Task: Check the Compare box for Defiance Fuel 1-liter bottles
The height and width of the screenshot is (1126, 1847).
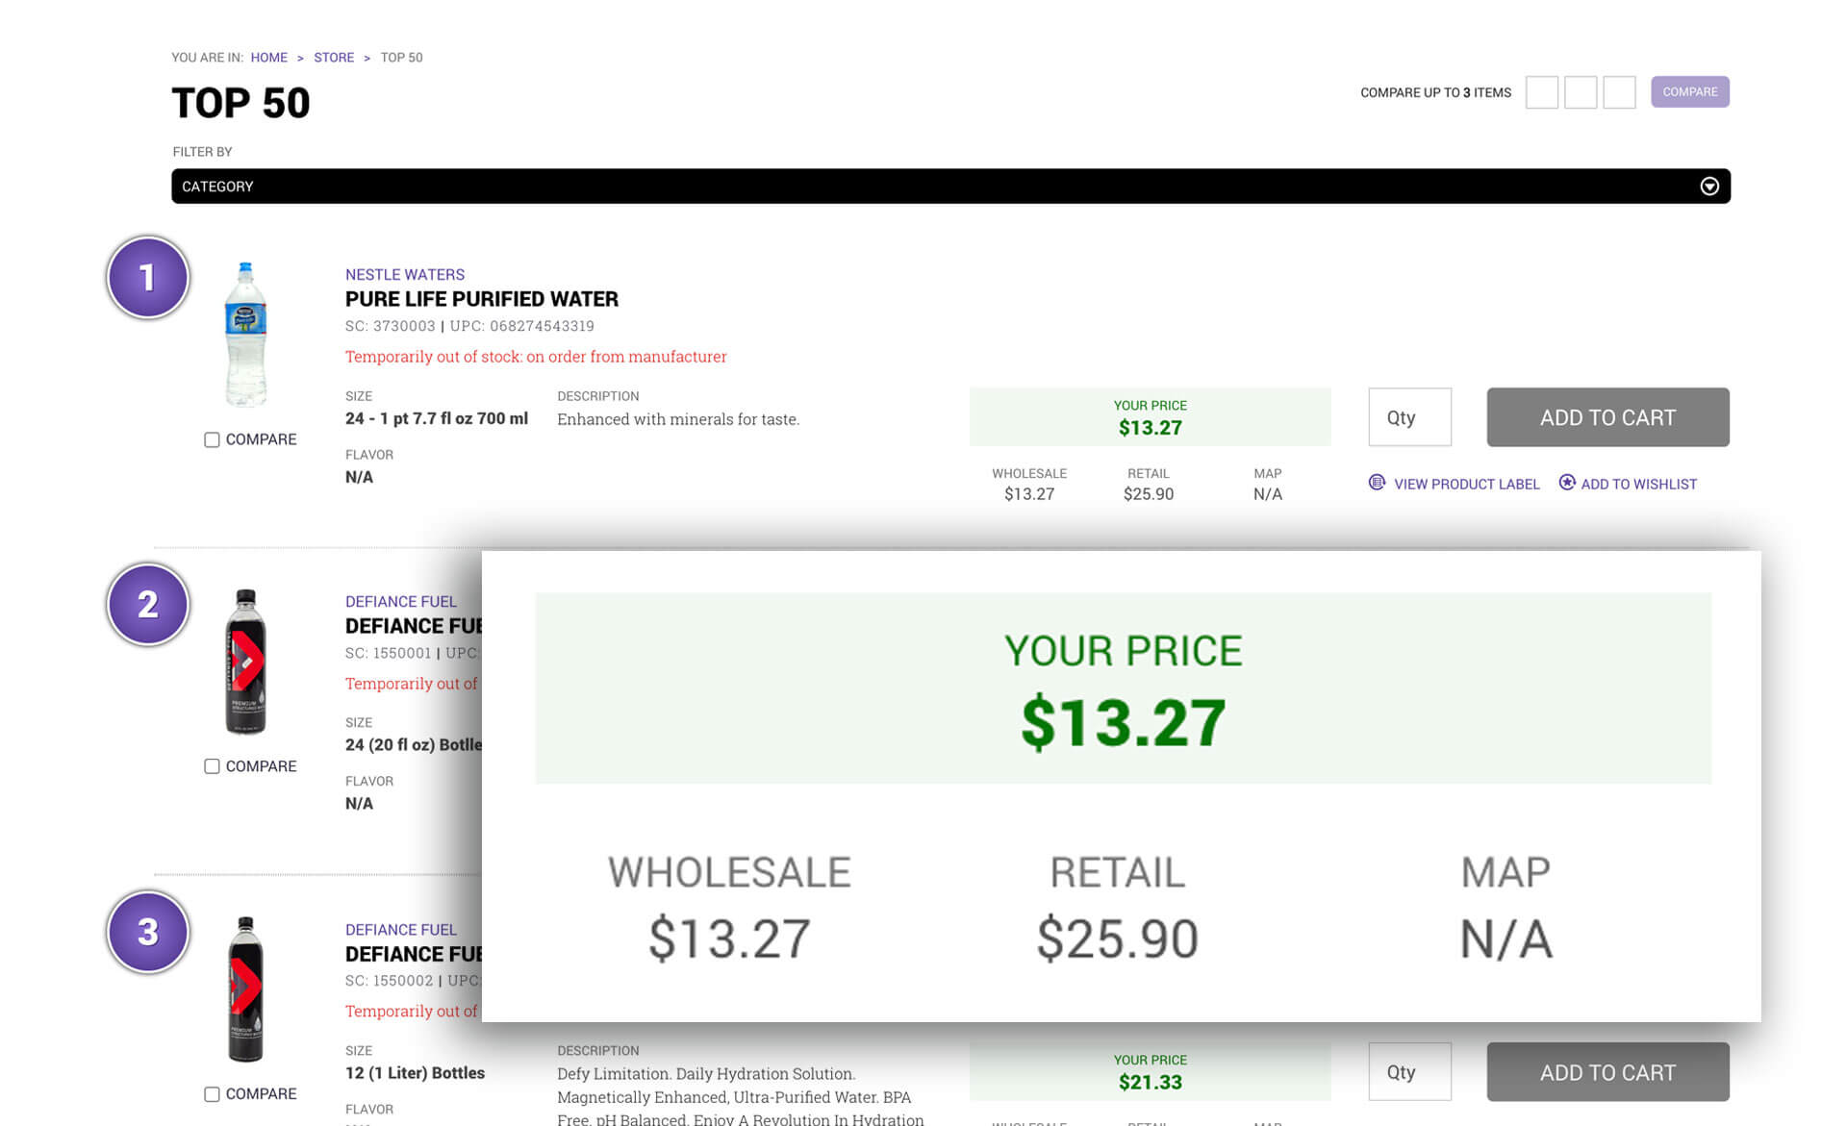Action: tap(211, 1093)
